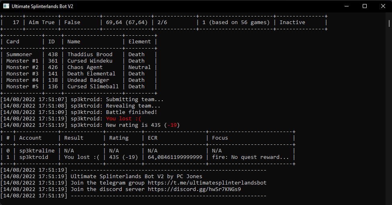Screen dimensions: 392x205
Task: Open the discord server link
Action: point(194,189)
